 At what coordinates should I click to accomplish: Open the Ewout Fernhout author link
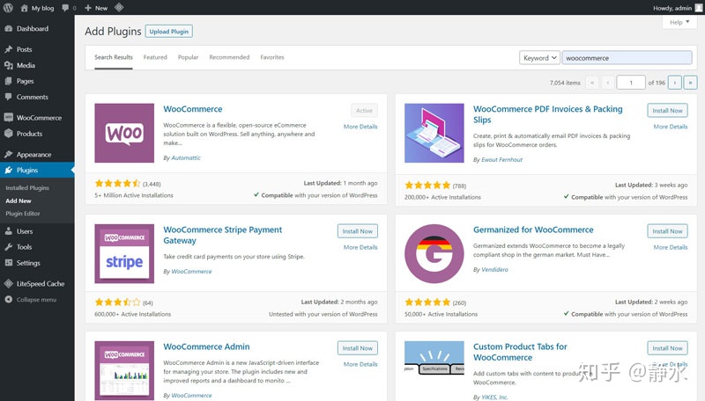click(501, 160)
